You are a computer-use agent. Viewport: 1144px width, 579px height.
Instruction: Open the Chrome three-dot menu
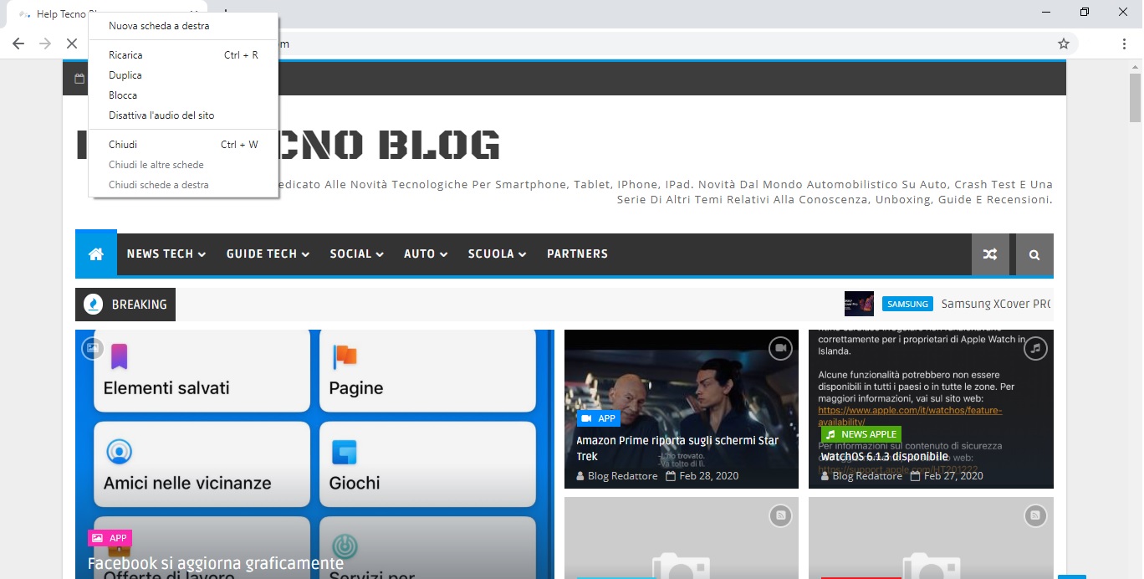click(x=1124, y=44)
